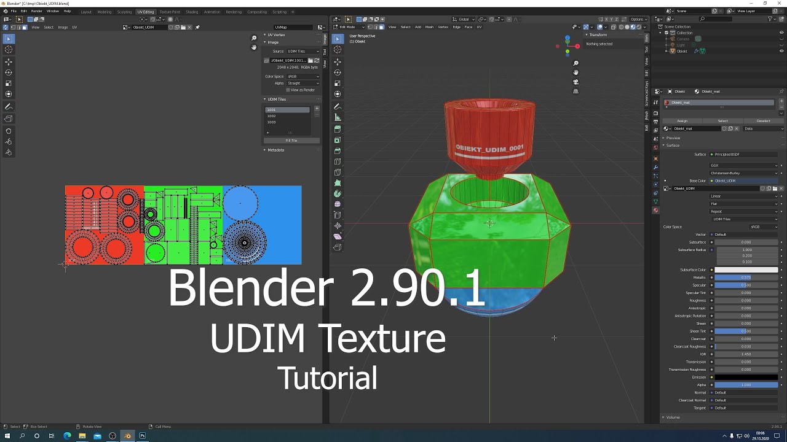787x442 pixels.
Task: Open the Linear interpolation dropdown
Action: (745, 196)
